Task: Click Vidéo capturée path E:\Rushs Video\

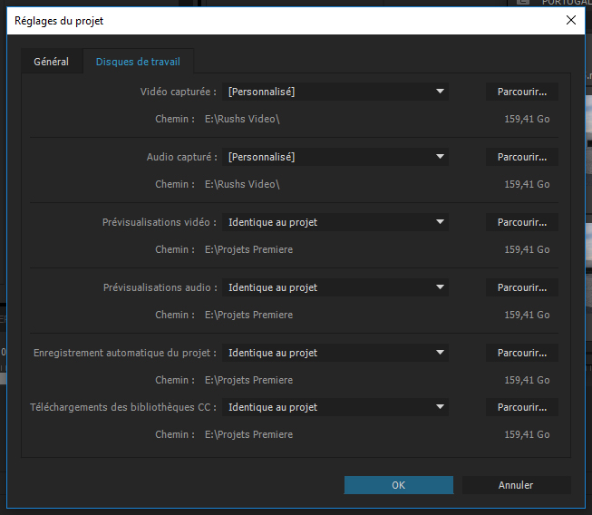Action: click(x=242, y=119)
